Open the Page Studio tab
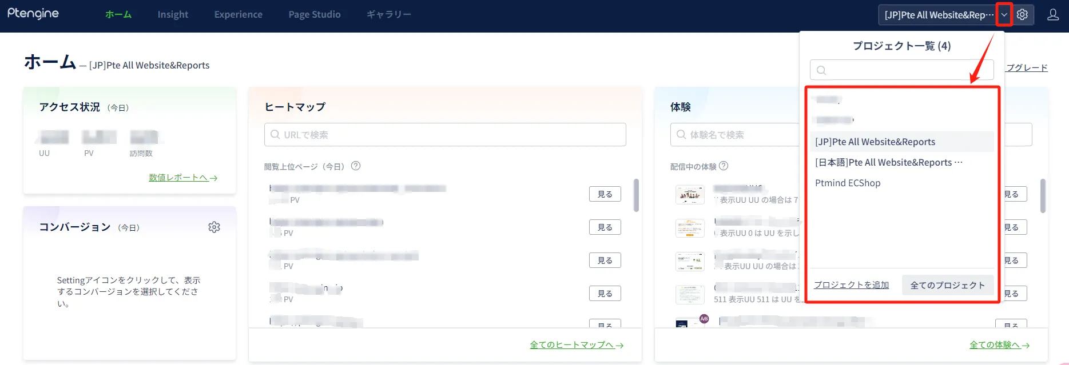1069x365 pixels. click(314, 14)
